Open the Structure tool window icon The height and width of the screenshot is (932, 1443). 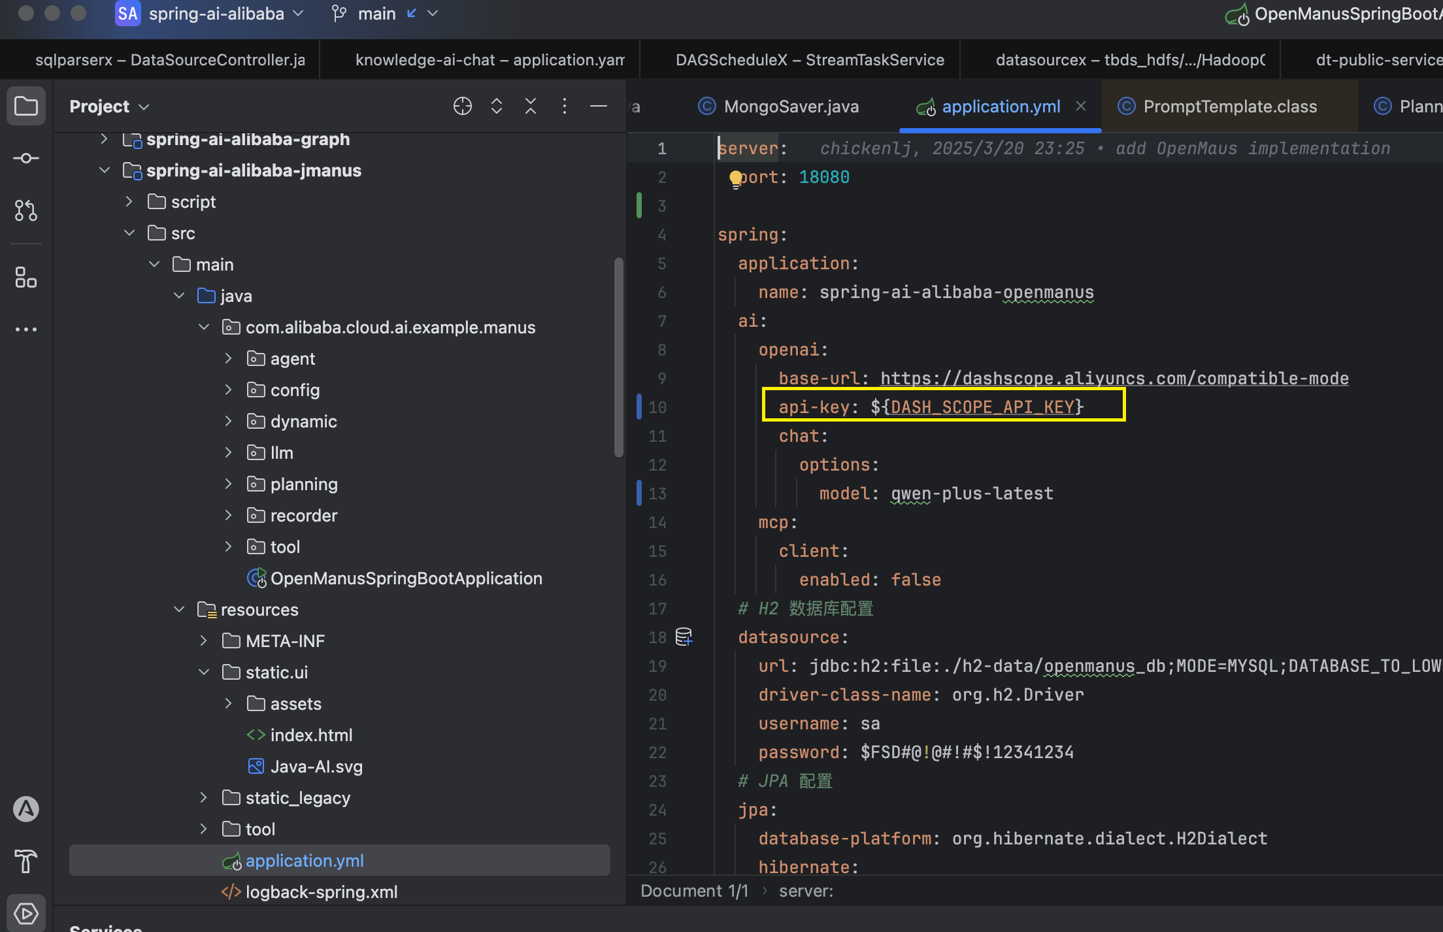tap(26, 277)
